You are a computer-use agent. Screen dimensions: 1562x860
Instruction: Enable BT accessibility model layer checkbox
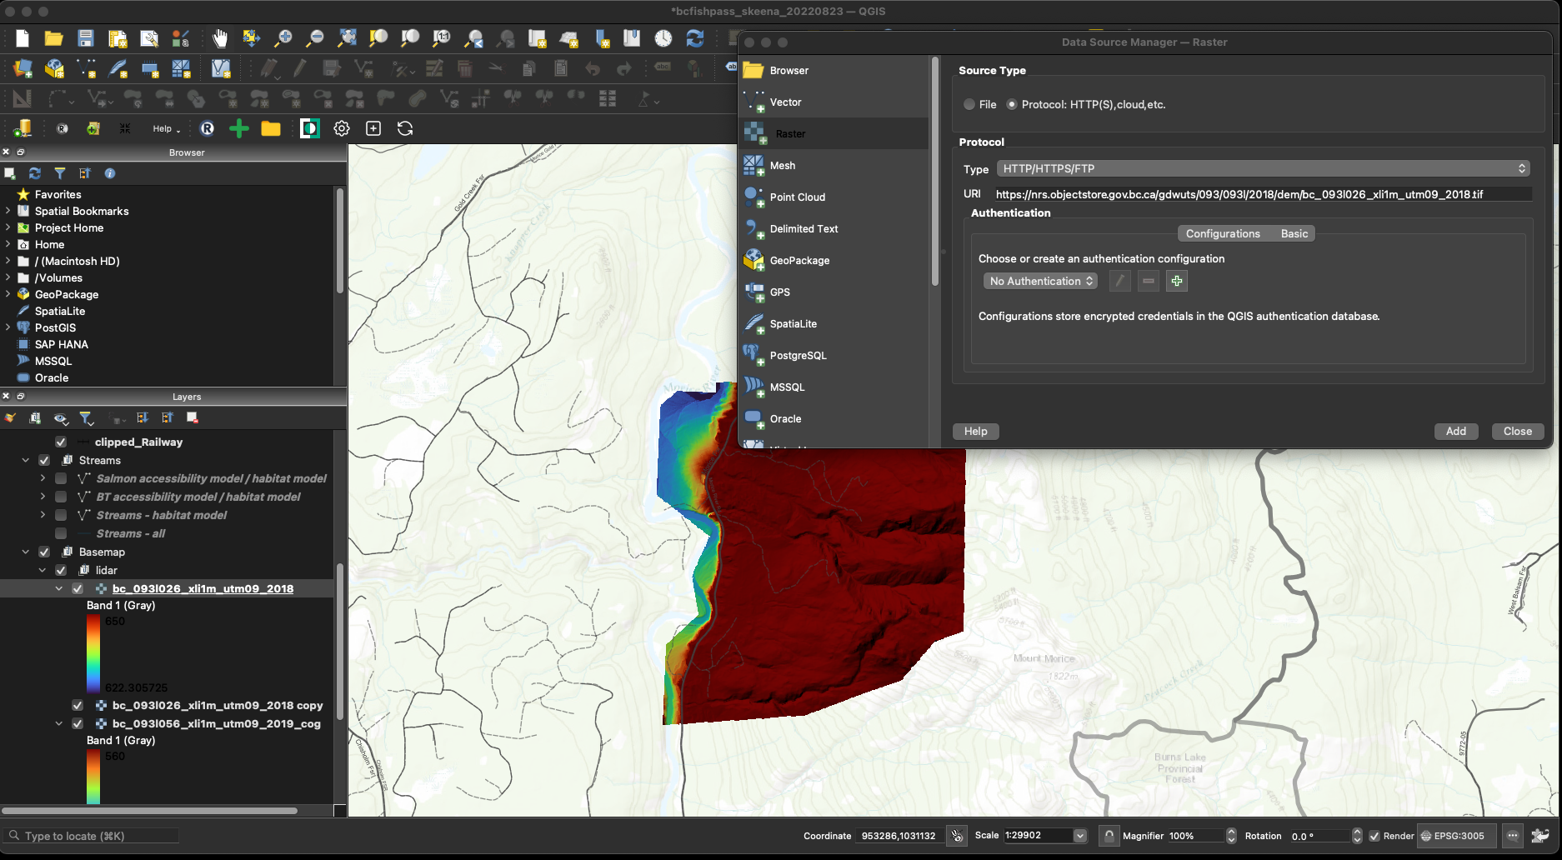click(x=61, y=497)
